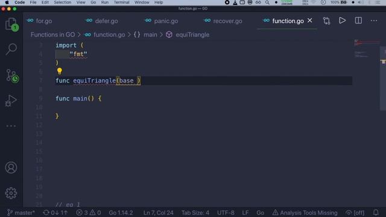Change end of line sequence LF
The width and height of the screenshot is (386, 217).
click(x=245, y=213)
